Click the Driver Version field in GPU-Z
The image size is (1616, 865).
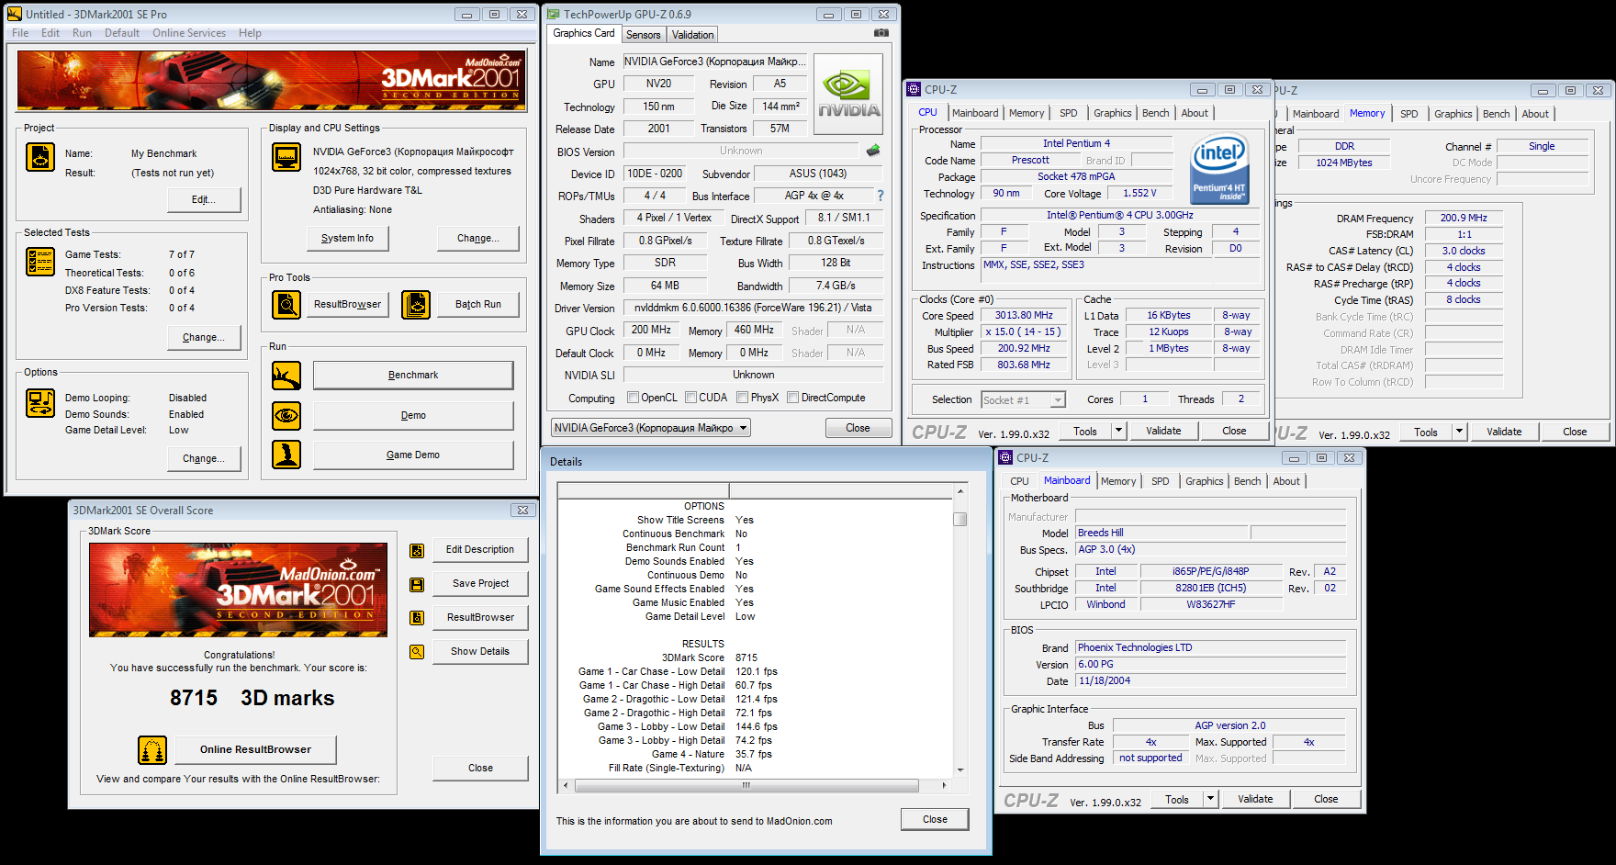pos(753,309)
